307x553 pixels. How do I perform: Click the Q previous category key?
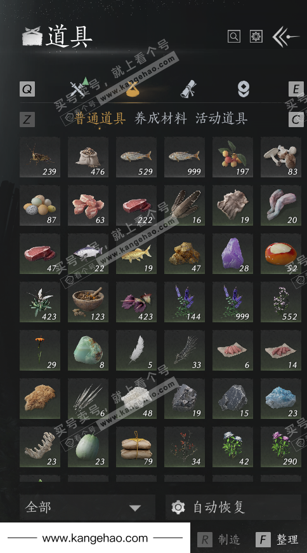point(27,89)
